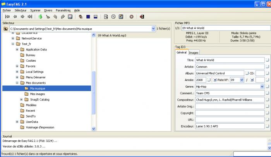Switch to the Général tab
Image resolution: width=271 pixels, height=157 pixels.
(182, 52)
